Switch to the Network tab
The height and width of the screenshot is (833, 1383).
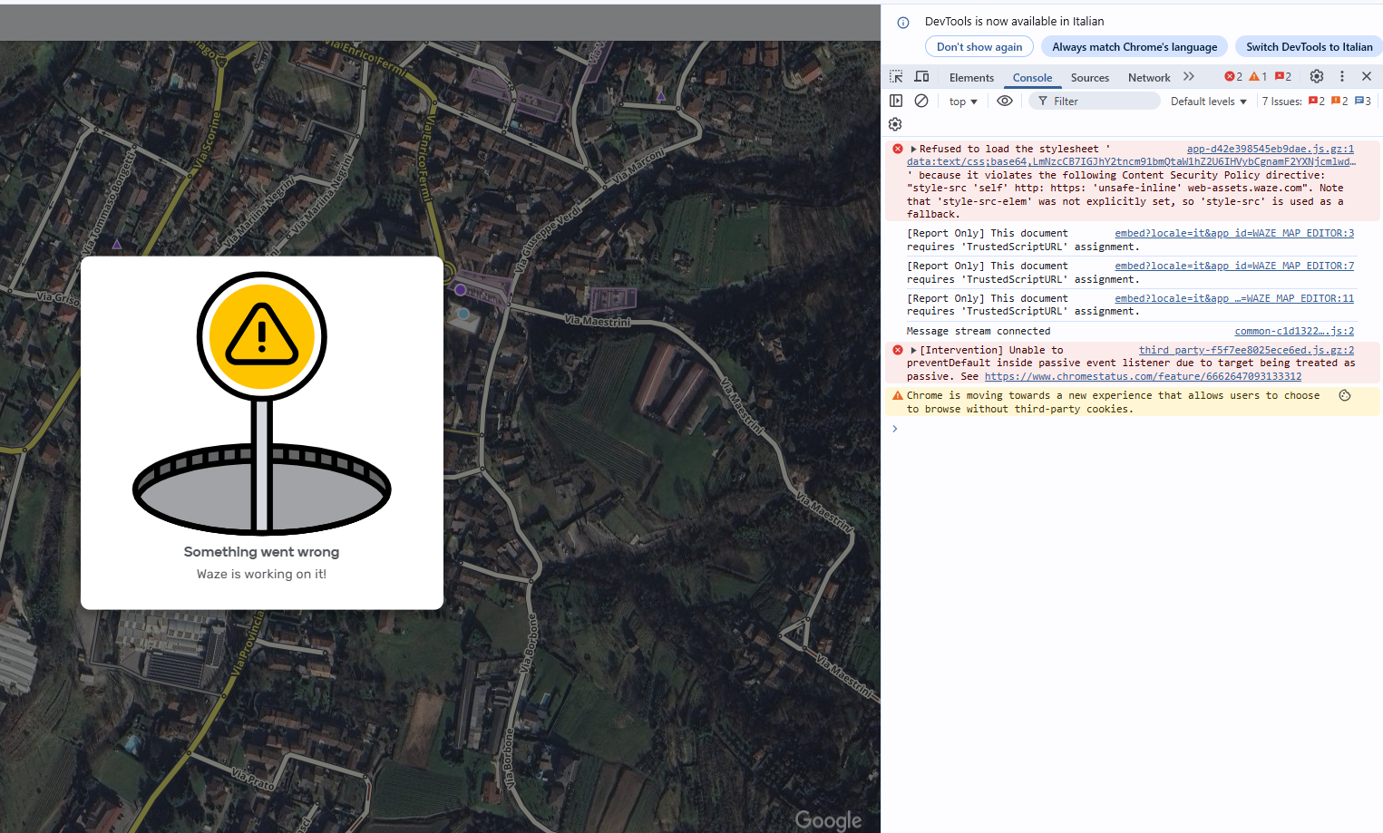pyautogui.click(x=1149, y=78)
